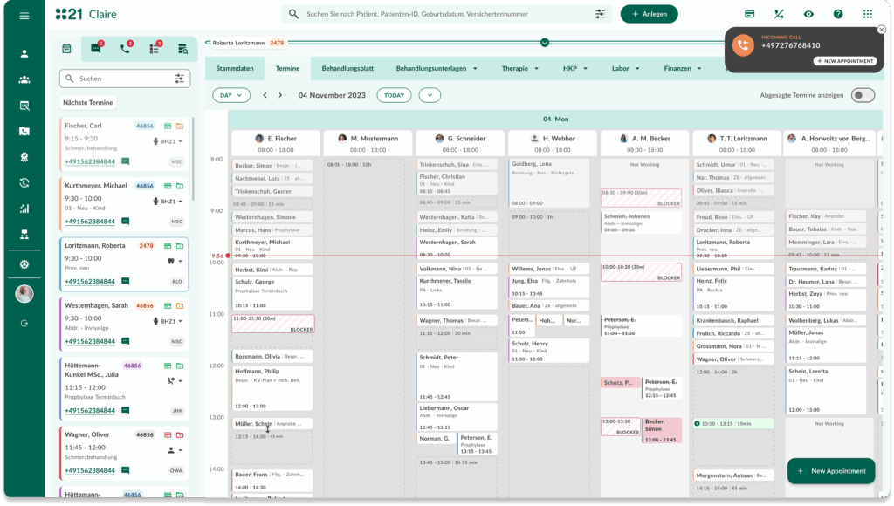Toggle Abgesagte Termine anzeigen switch
This screenshot has width=894, height=506.
tap(862, 95)
